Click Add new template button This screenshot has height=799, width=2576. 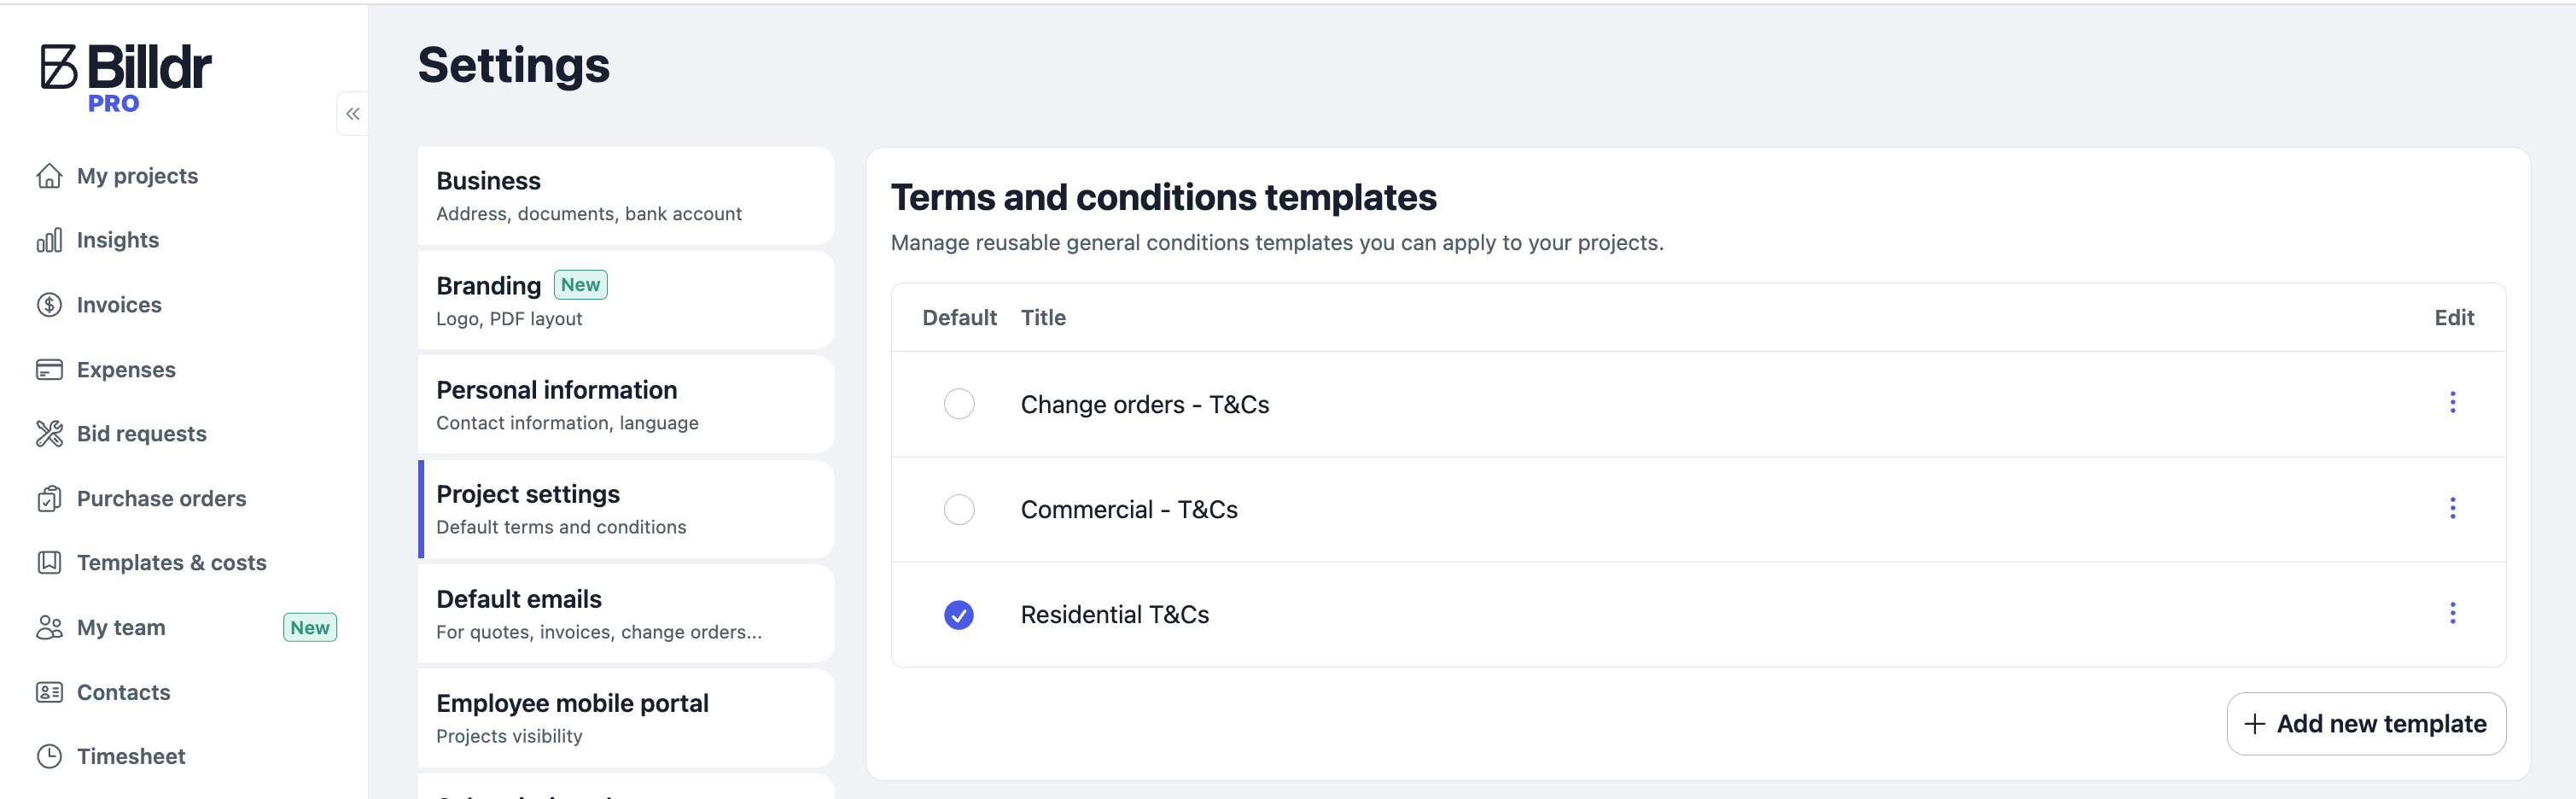(x=2366, y=724)
